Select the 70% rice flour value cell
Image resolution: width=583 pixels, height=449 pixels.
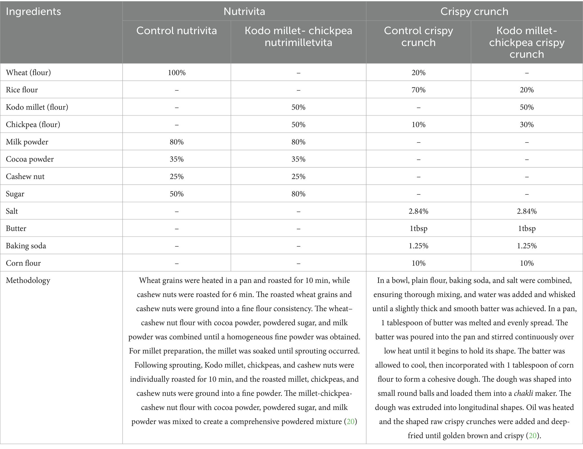point(418,90)
